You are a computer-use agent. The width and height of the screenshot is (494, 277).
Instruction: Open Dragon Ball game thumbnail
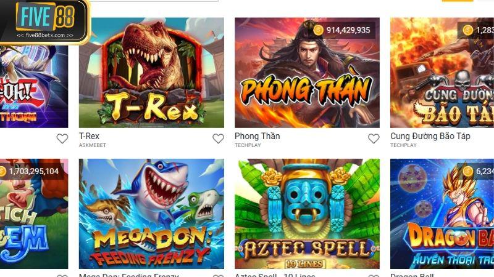coord(442,214)
